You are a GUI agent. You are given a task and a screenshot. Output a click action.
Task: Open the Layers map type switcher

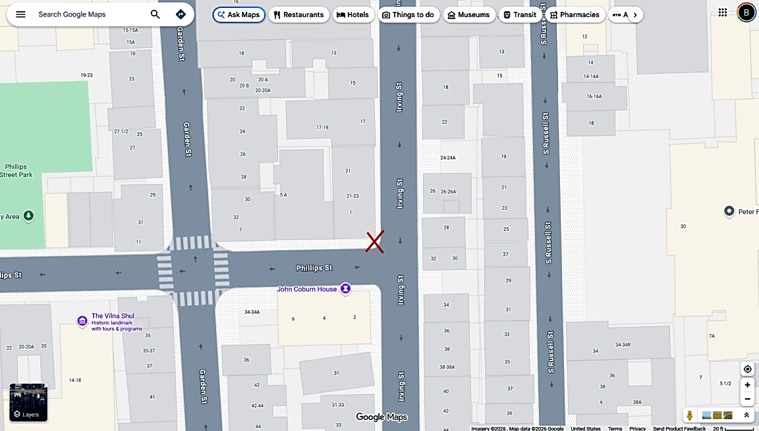coord(28,403)
